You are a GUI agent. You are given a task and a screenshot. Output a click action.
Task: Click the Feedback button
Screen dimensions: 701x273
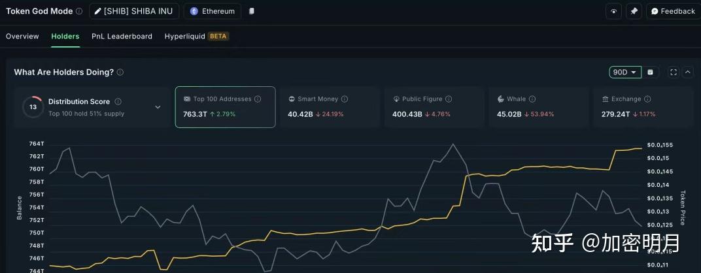tap(672, 11)
